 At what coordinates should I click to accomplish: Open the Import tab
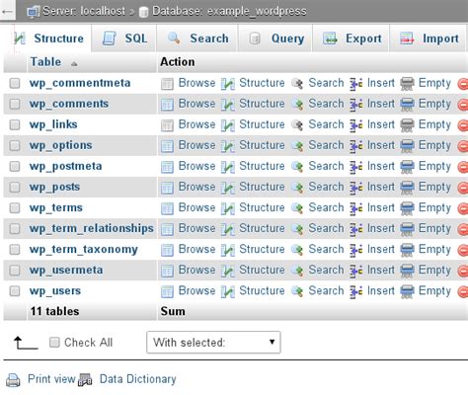(x=428, y=39)
